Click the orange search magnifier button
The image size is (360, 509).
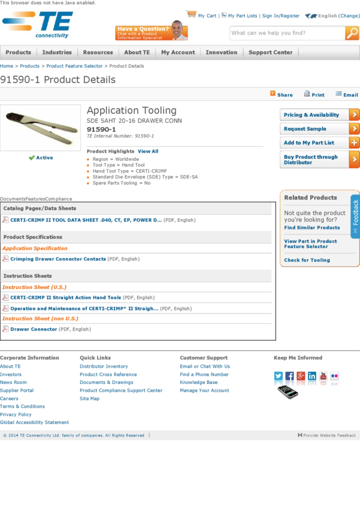352,34
